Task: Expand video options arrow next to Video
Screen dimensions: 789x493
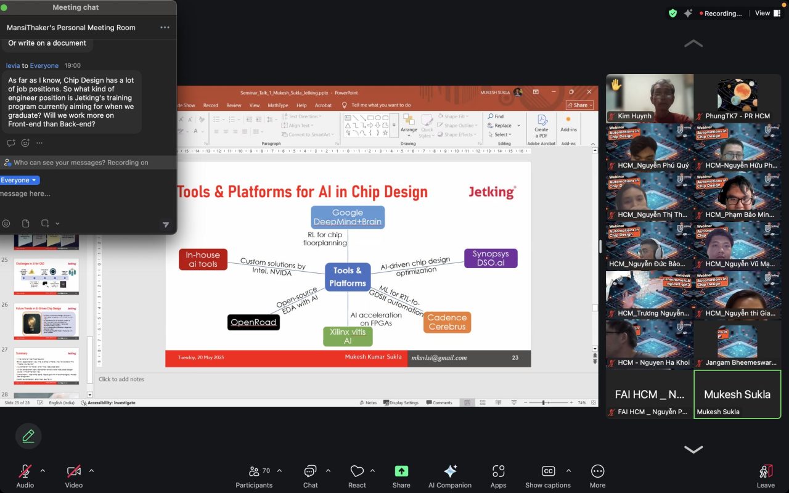Action: (91, 471)
